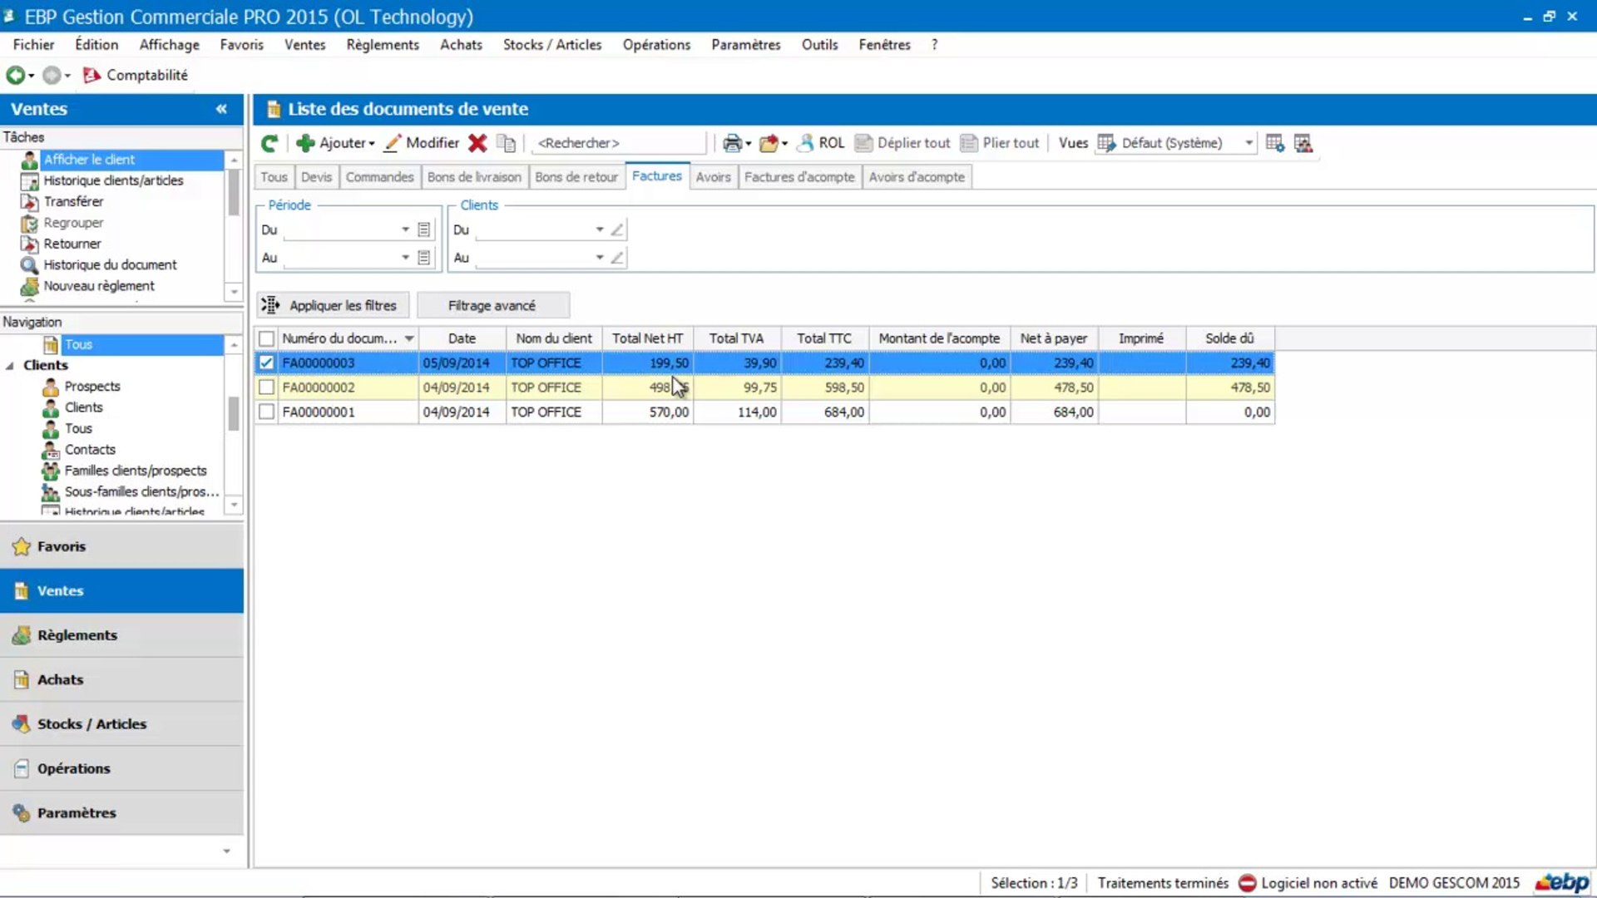Click the red X delete icon
Image resolution: width=1597 pixels, height=898 pixels.
pyautogui.click(x=477, y=143)
